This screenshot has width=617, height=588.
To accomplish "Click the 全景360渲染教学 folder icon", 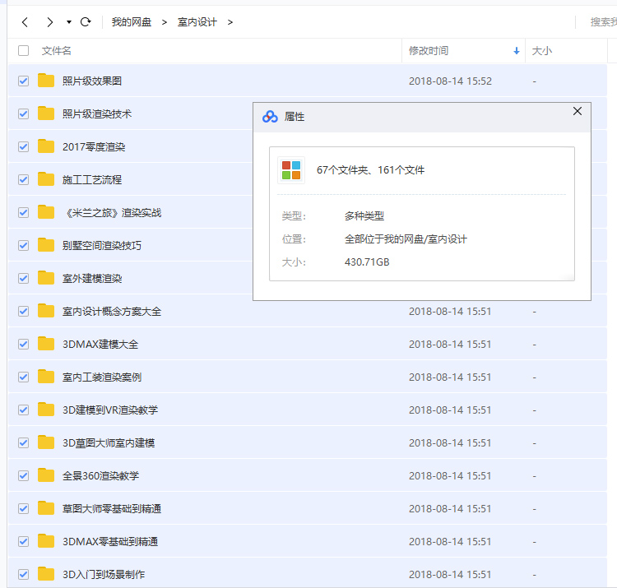I will (x=46, y=475).
